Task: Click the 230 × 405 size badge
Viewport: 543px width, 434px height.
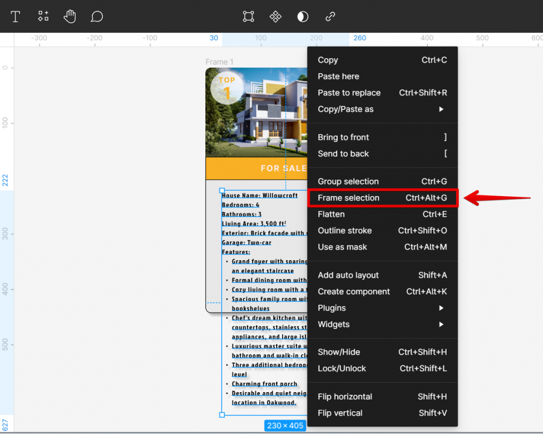Action: click(285, 425)
